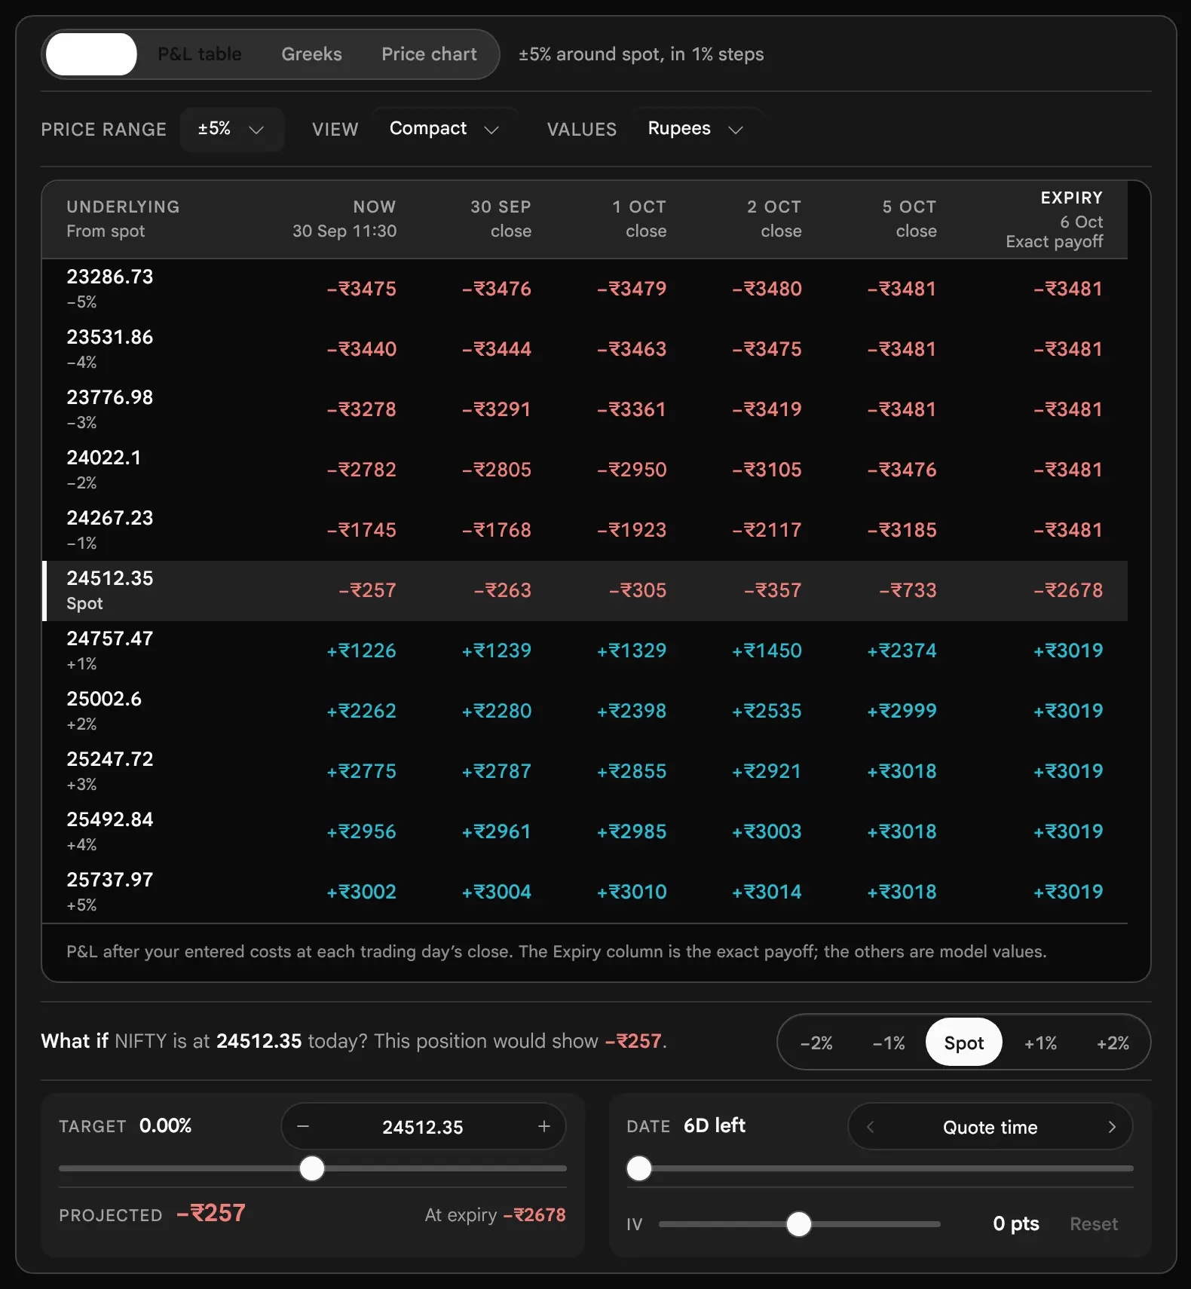Click the projected −₹257 value

[x=211, y=1213]
